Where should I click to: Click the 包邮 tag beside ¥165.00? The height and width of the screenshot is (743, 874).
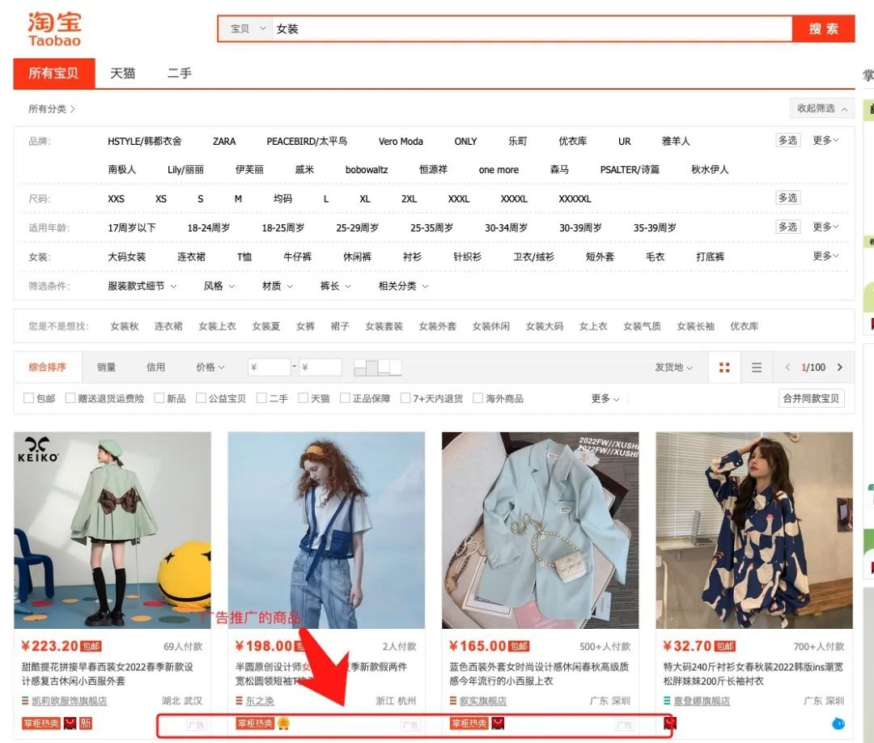519,647
